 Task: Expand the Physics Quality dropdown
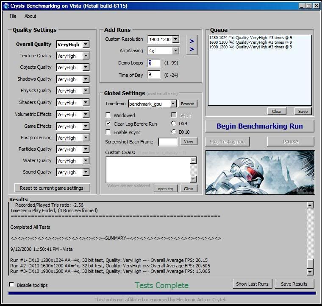tap(86, 91)
